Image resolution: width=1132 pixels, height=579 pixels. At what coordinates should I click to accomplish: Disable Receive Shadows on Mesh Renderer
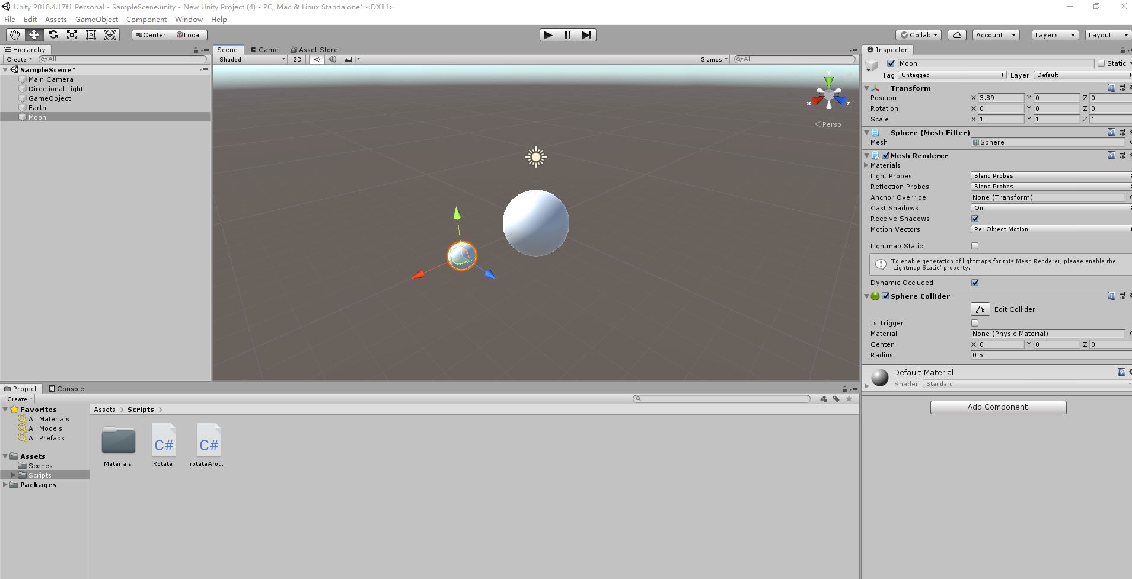[975, 218]
